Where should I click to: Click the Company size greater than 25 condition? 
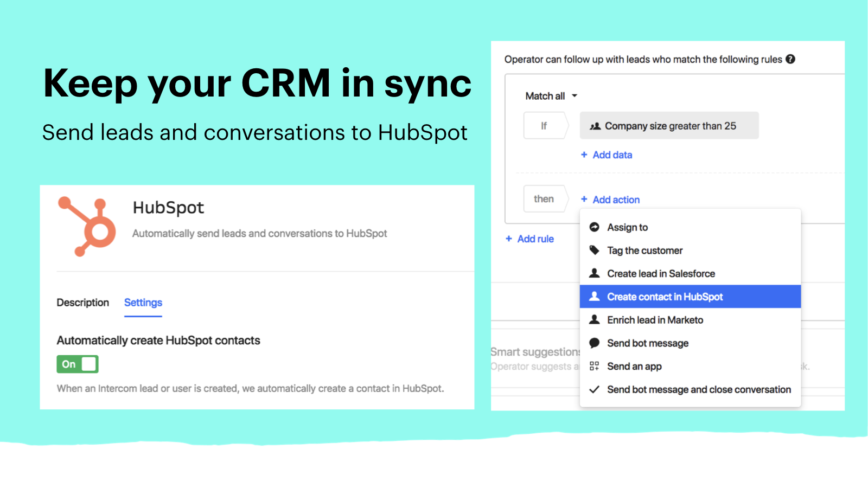click(669, 126)
